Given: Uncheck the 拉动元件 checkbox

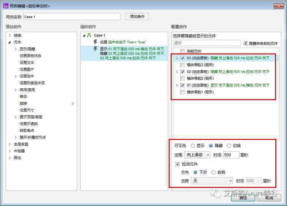Looking at the screenshot, I should coord(178,164).
